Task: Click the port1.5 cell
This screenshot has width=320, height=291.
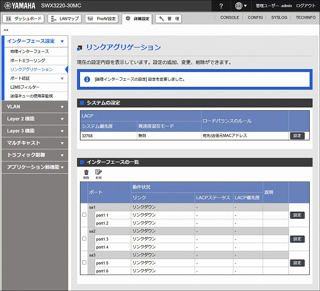Action: click(112, 263)
